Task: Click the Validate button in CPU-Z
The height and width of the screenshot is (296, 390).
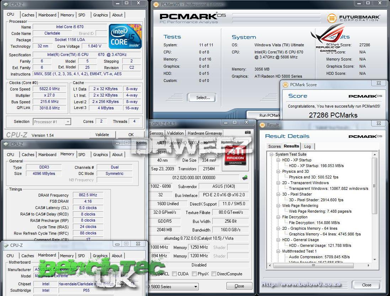Action: point(102,135)
